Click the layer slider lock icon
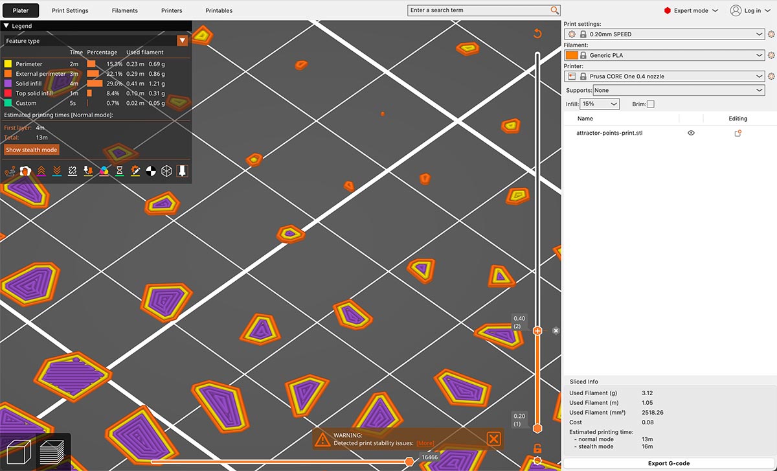777x471 pixels. click(537, 448)
